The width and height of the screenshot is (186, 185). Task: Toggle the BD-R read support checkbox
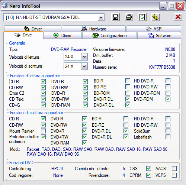pyautogui.click(x=128, y=81)
